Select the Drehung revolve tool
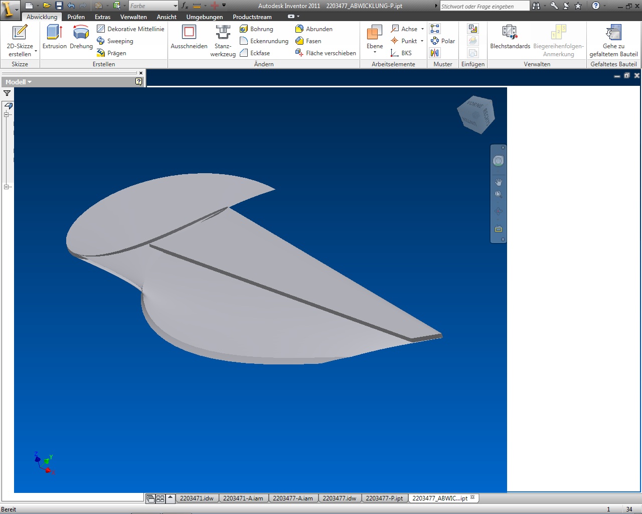Screen dimensions: 642x514 pyautogui.click(x=81, y=37)
